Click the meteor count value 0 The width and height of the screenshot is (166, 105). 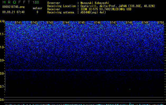(x=37, y=12)
